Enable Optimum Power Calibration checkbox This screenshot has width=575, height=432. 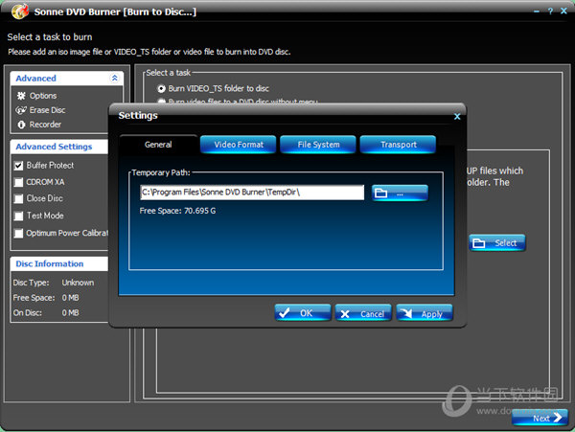[18, 233]
